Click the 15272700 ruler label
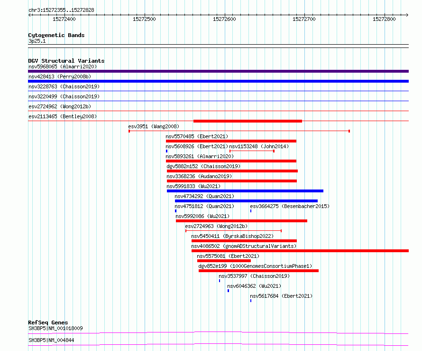This screenshot has height=351, width=422. [x=304, y=19]
